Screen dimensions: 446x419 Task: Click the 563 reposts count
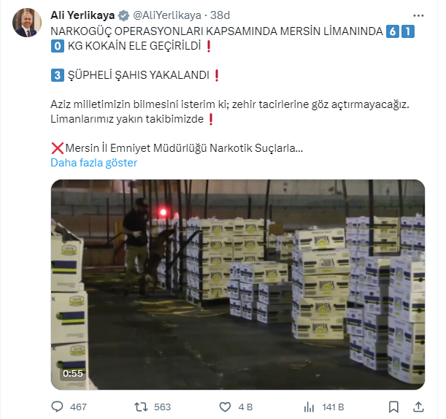pyautogui.click(x=163, y=407)
